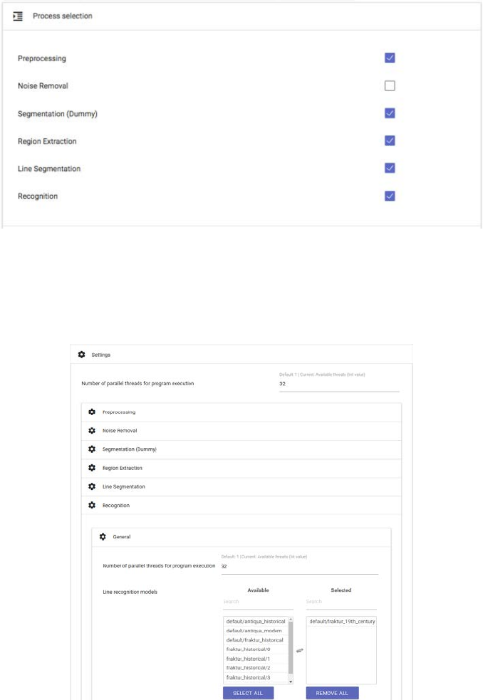
Task: Click the gear icon beside Settings header
Action: (81, 355)
